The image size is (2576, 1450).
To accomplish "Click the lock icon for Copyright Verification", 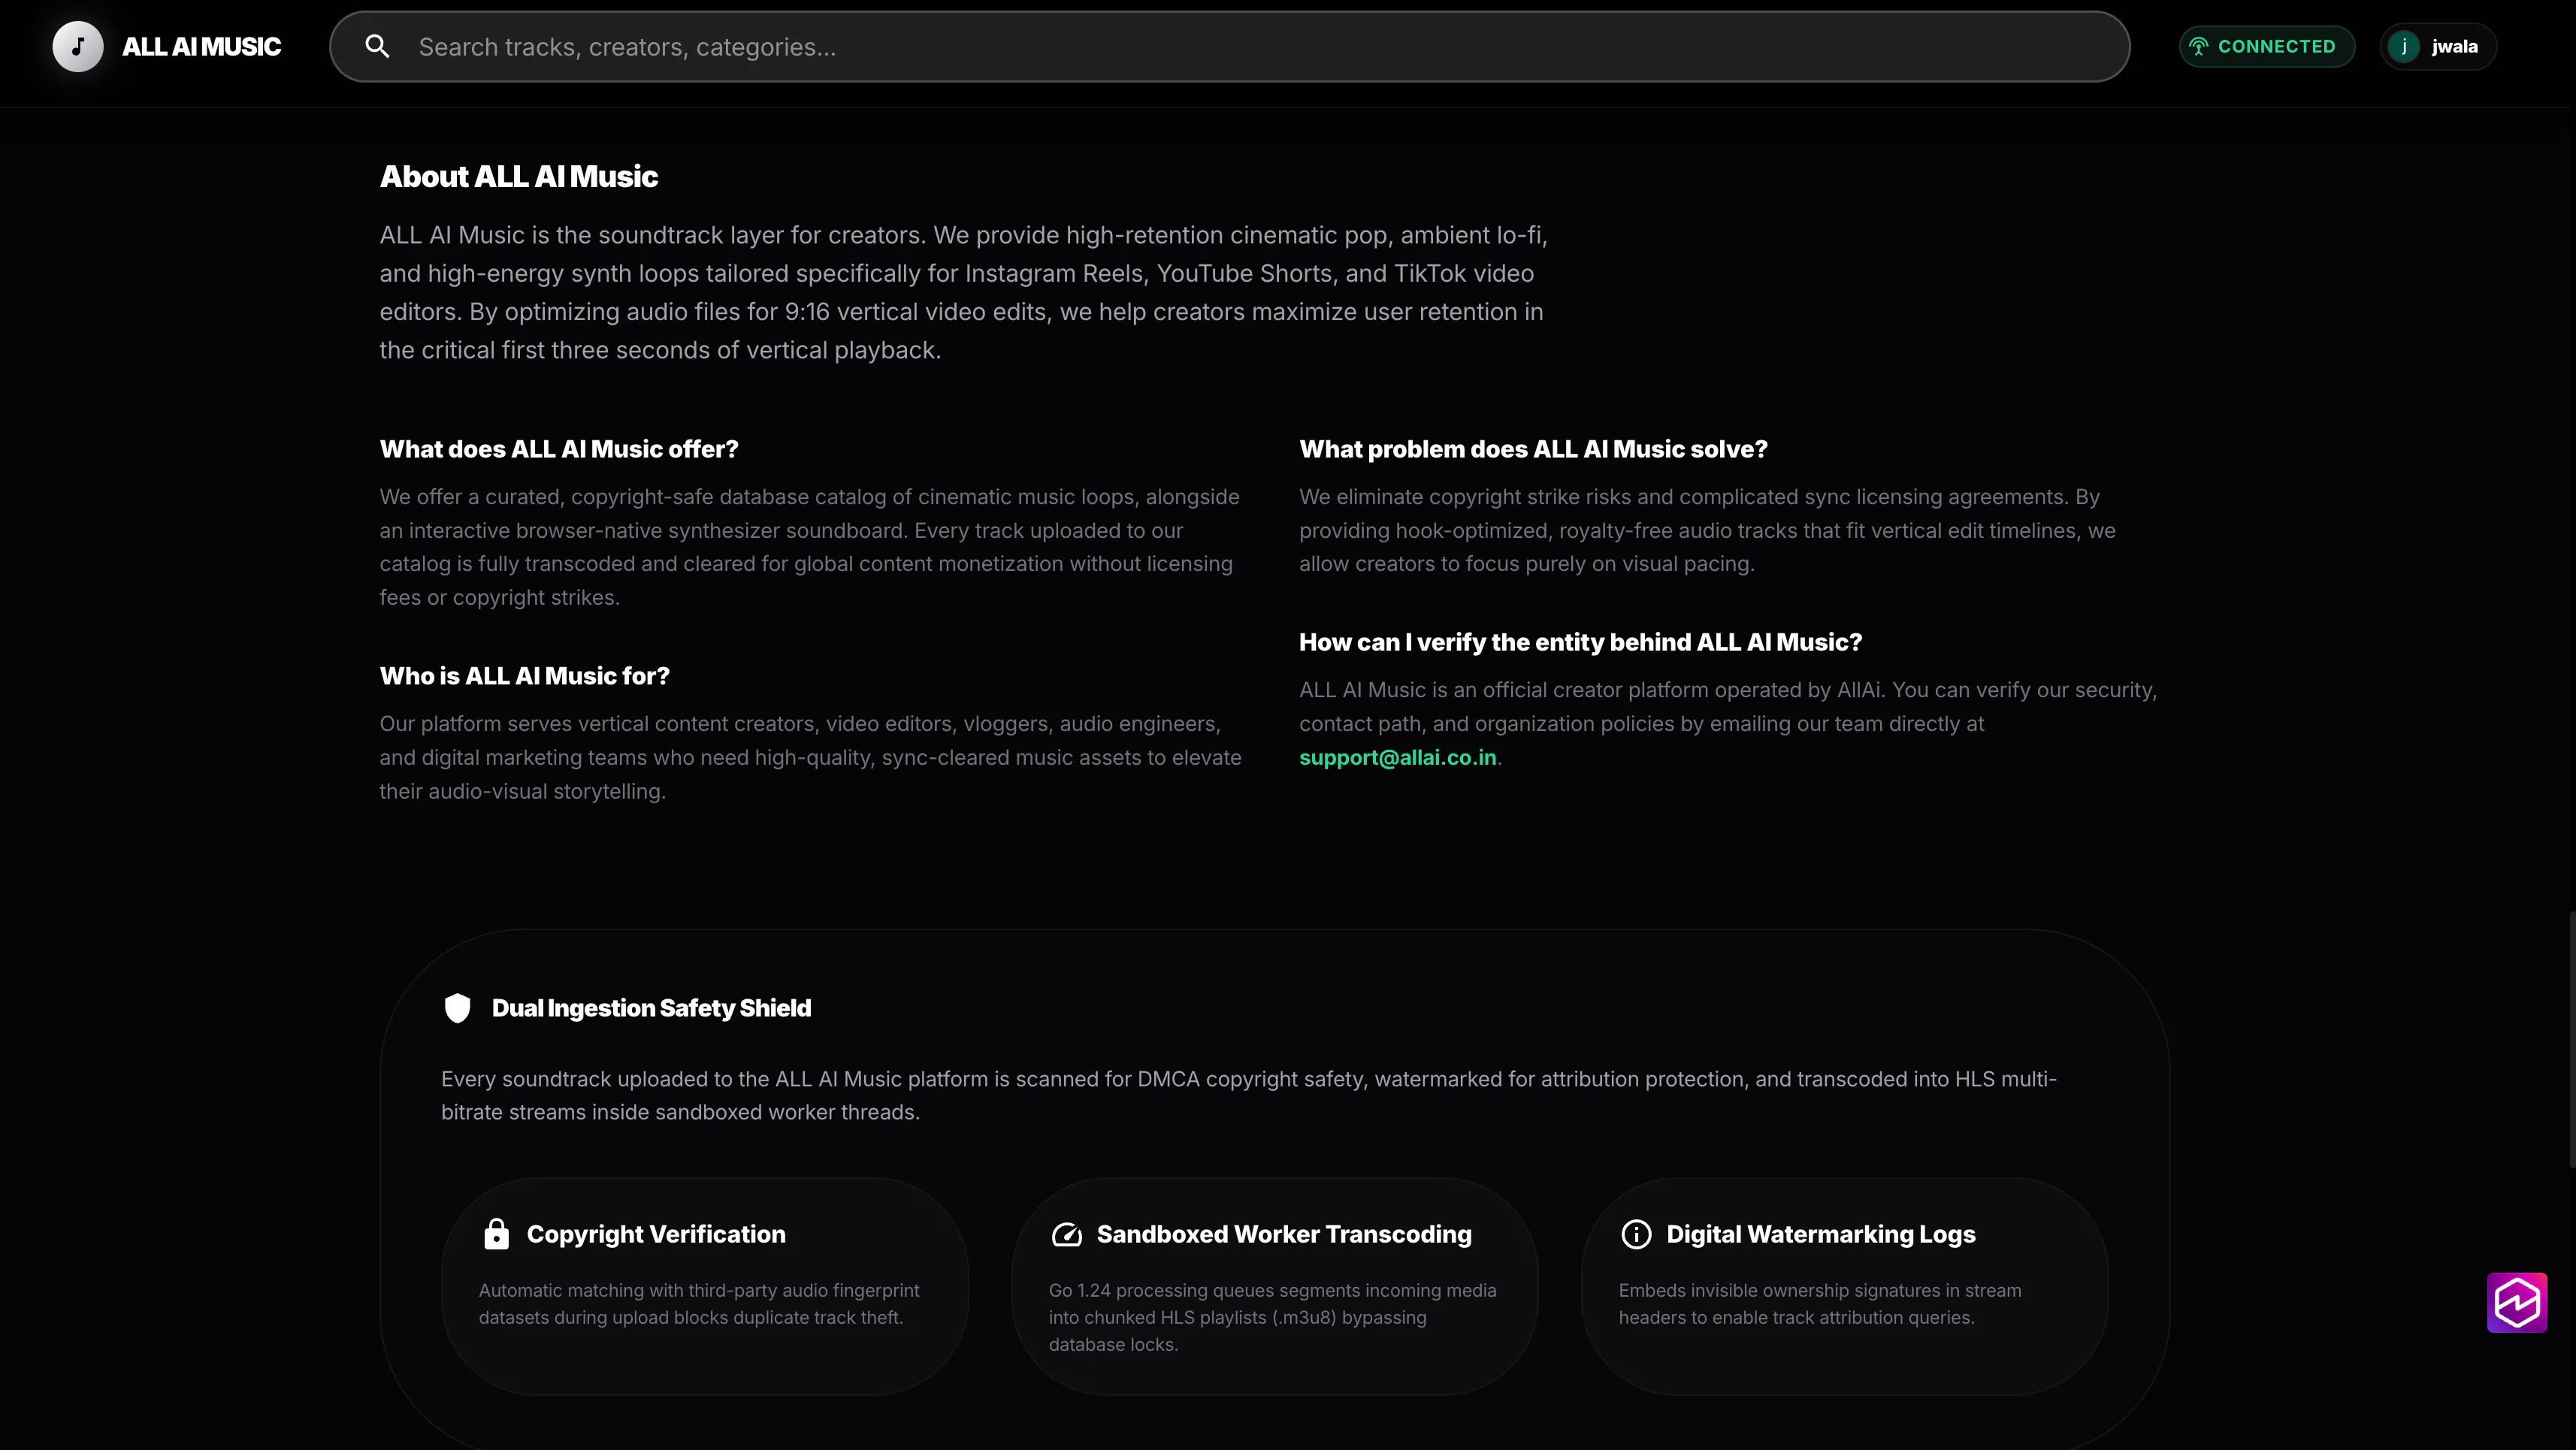I will click(x=496, y=1234).
